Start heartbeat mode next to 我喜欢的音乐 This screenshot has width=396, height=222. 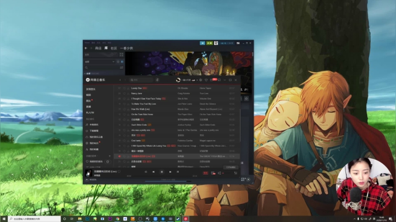108,162
